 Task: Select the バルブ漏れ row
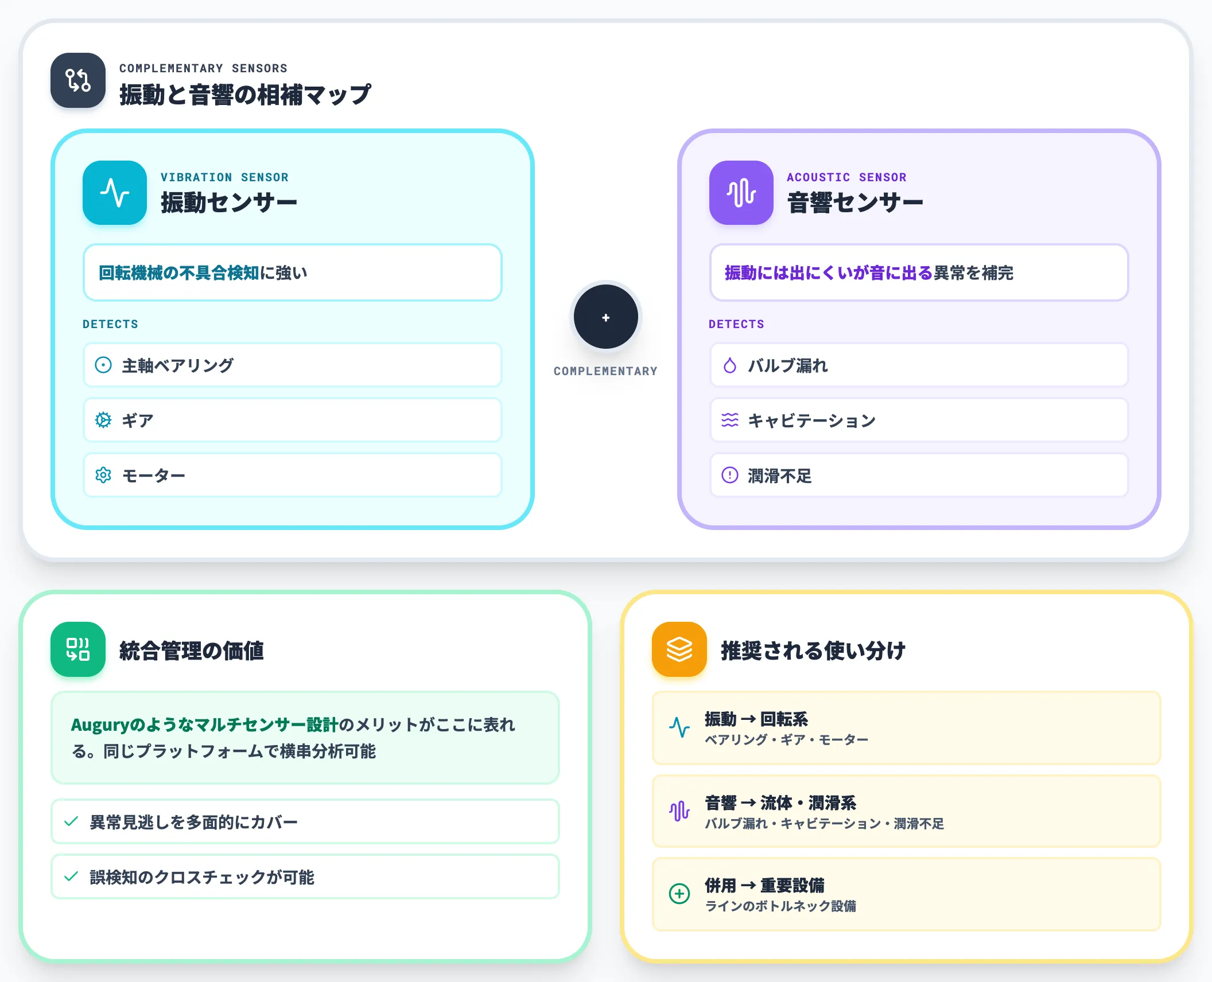pos(919,365)
